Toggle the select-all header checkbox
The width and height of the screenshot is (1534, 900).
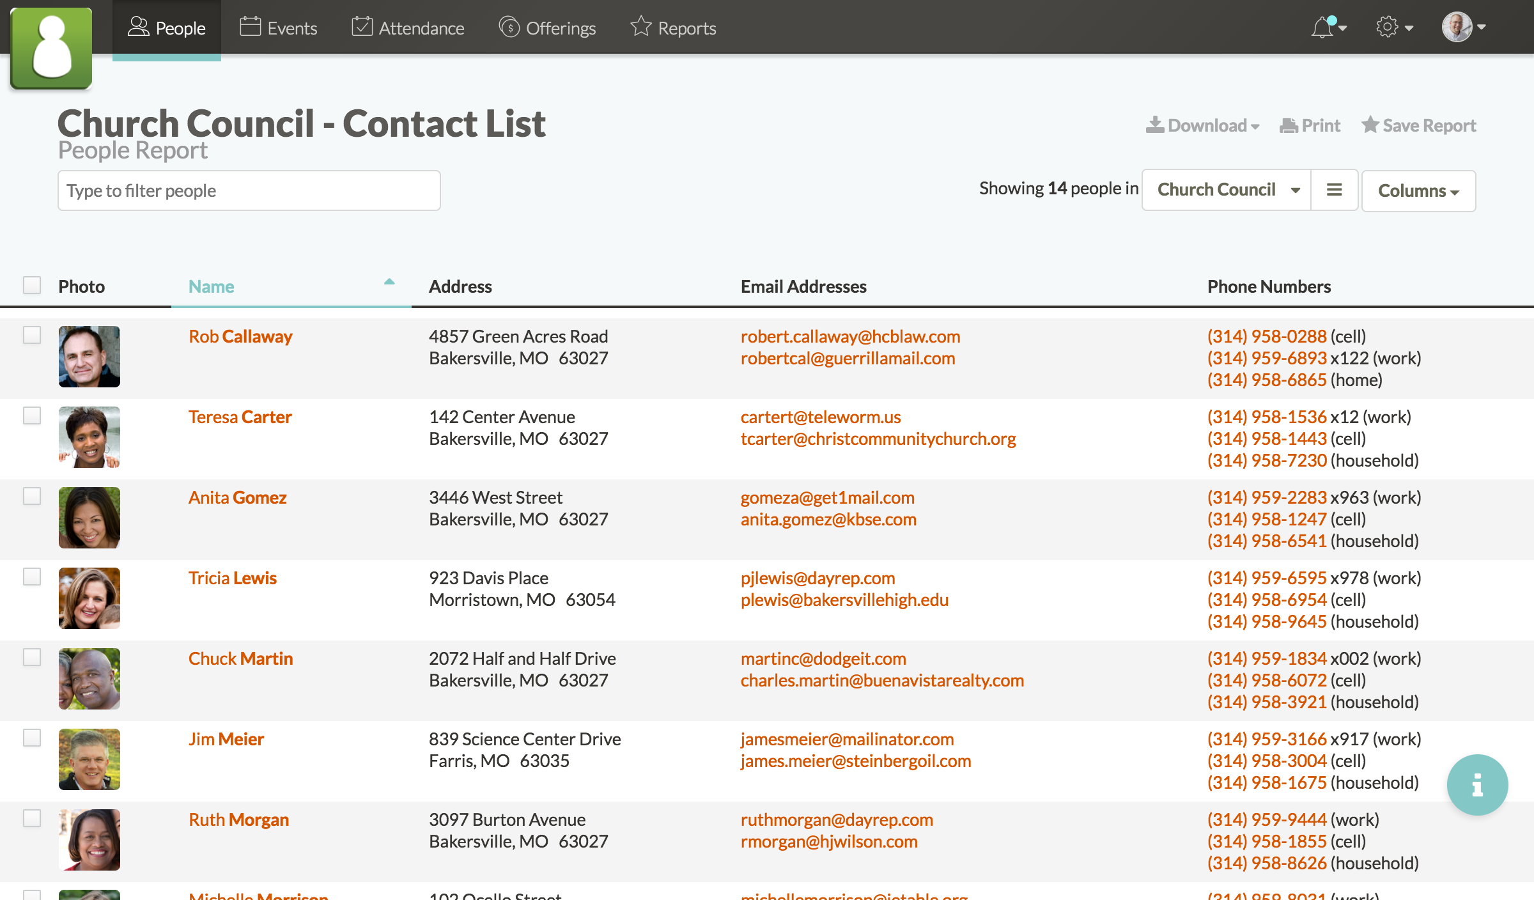[32, 285]
